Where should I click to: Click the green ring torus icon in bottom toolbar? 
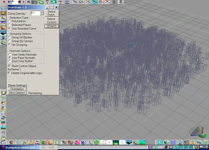[x=57, y=142]
